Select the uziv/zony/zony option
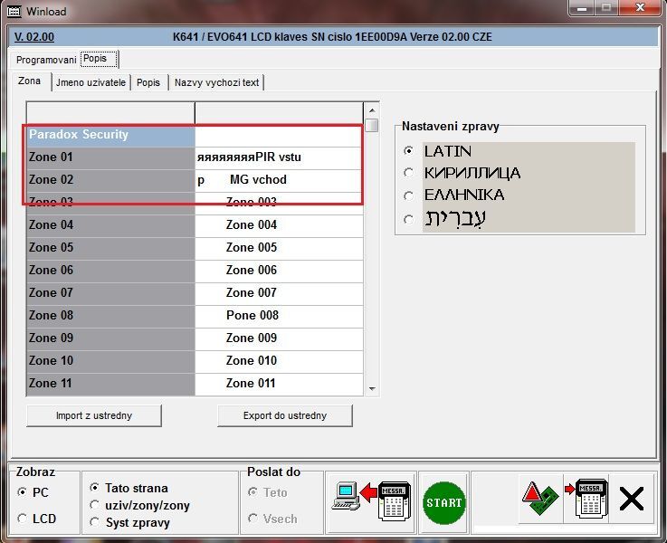The height and width of the screenshot is (543, 667). 94,505
